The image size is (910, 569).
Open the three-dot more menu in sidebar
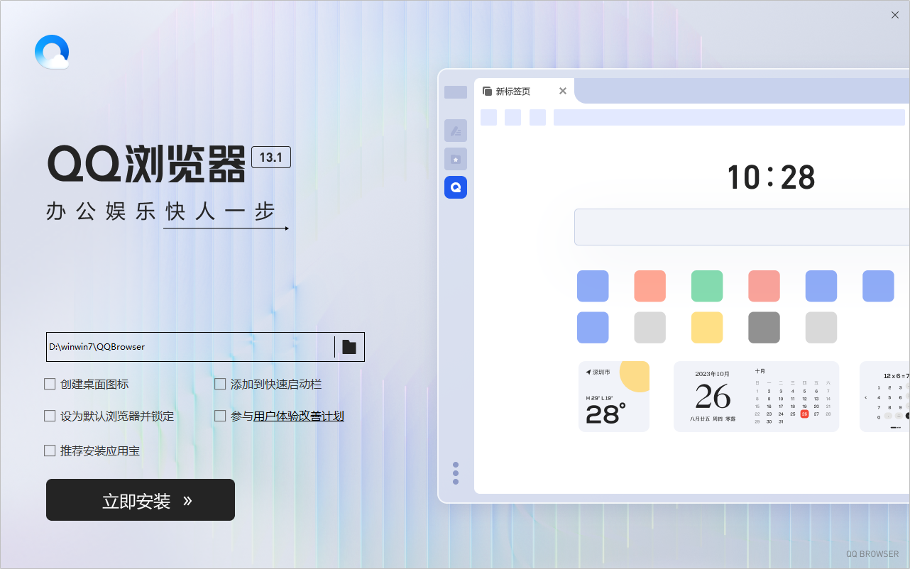(x=456, y=473)
